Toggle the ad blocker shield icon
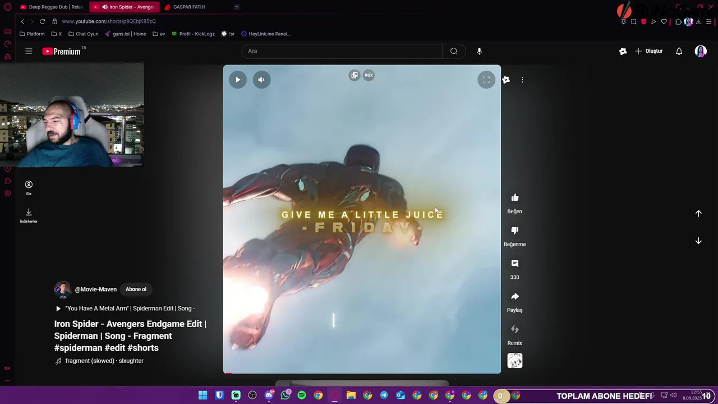718x404 pixels. [643, 21]
